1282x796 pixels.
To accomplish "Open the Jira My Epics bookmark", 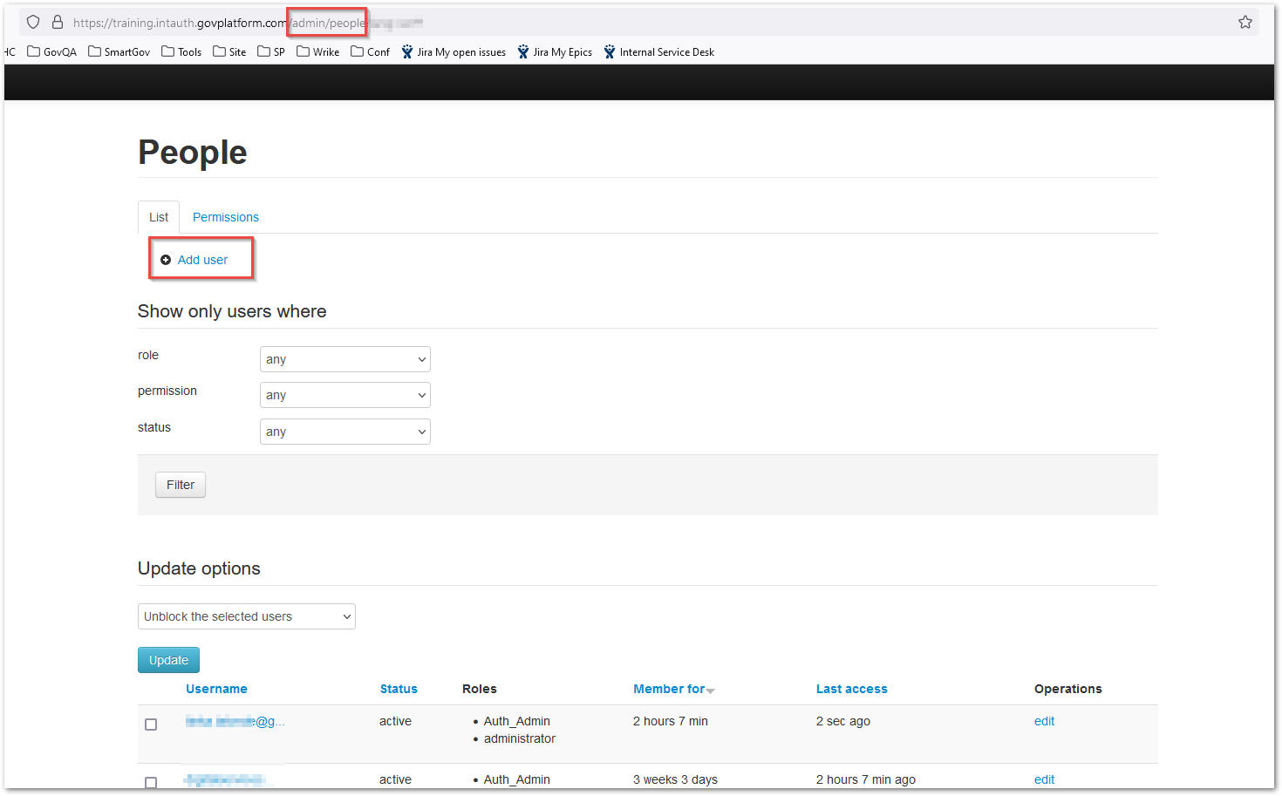I will 555,51.
